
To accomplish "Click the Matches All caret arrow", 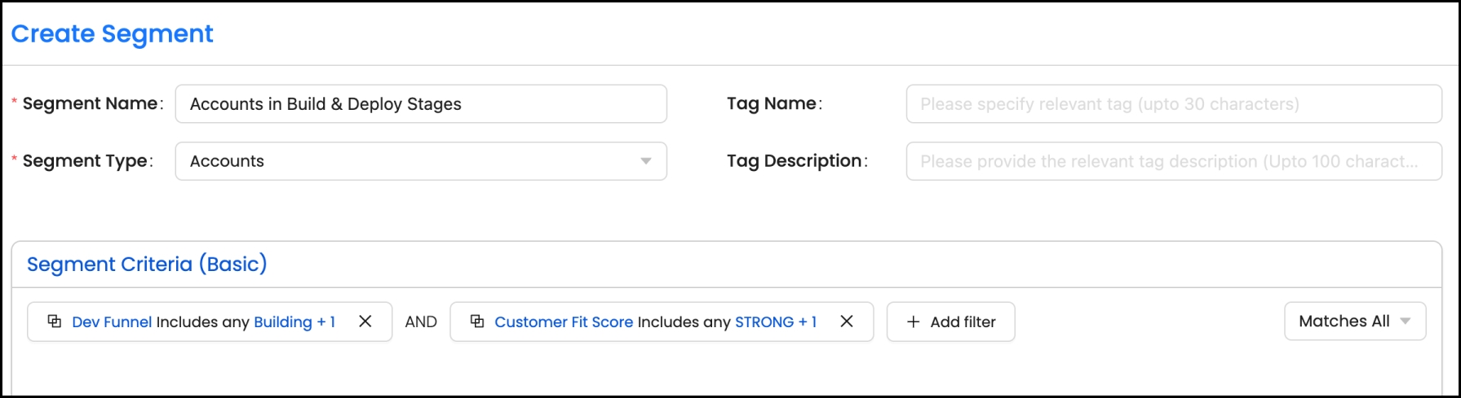I will coord(1406,321).
